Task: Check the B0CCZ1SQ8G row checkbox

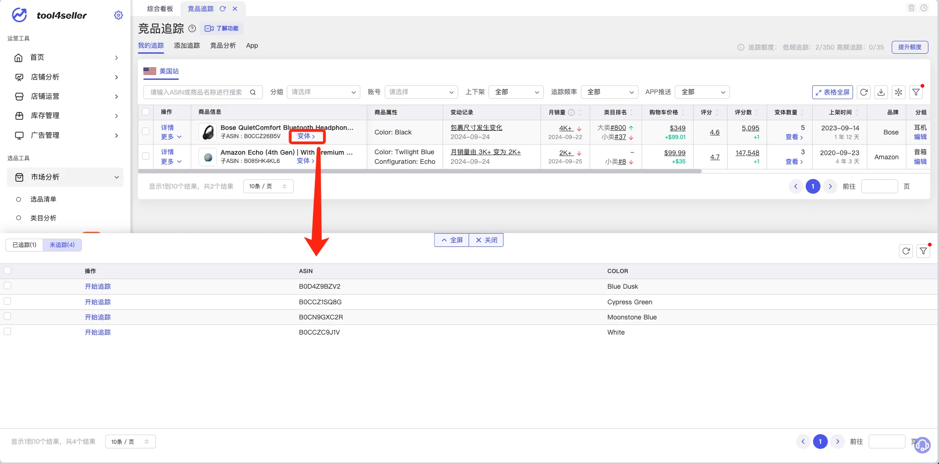Action: pyautogui.click(x=7, y=301)
